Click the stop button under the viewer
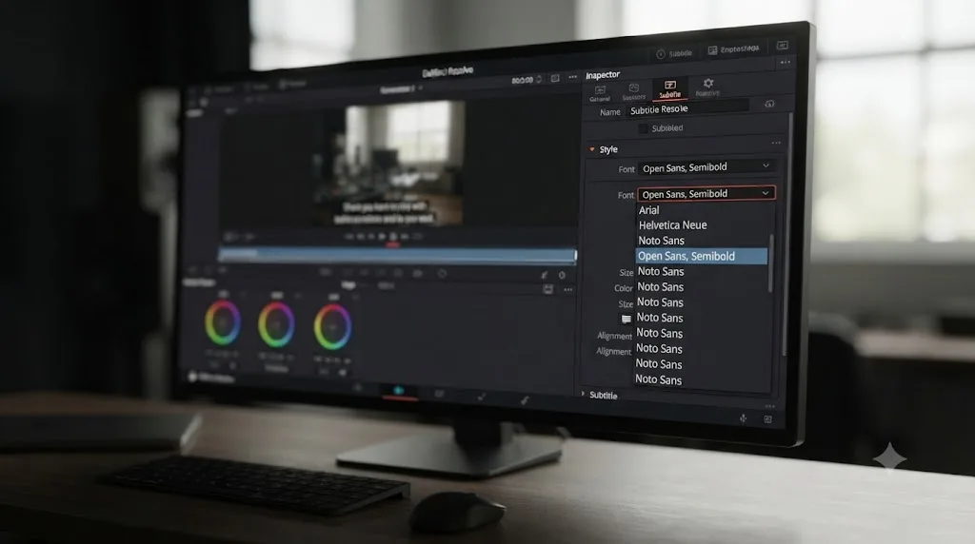This screenshot has width=975, height=544. pos(393,237)
